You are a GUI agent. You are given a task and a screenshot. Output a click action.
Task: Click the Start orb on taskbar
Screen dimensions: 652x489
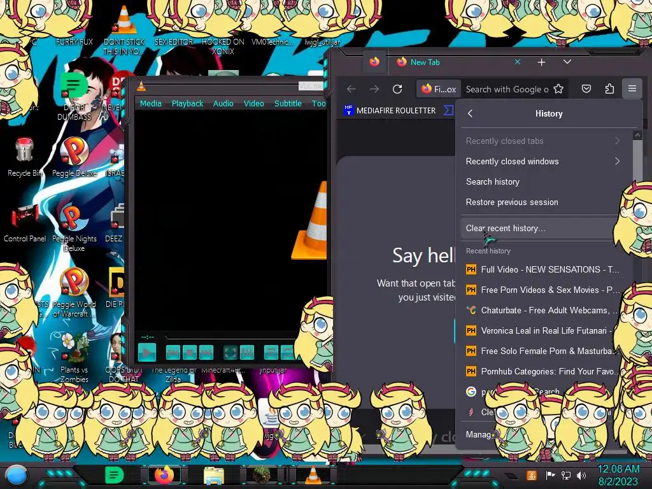click(16, 475)
